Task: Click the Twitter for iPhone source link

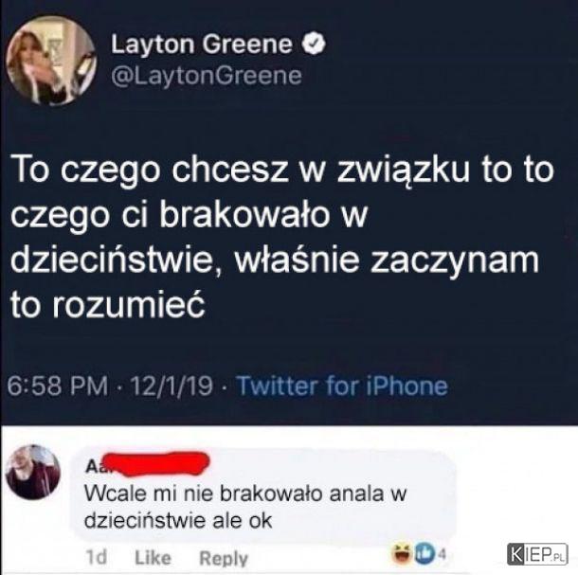Action: point(342,386)
